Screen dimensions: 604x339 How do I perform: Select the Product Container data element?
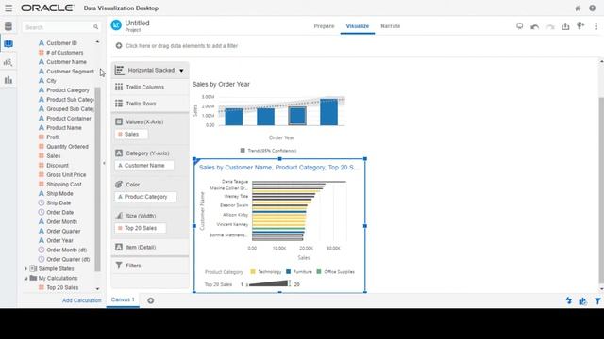click(x=69, y=119)
